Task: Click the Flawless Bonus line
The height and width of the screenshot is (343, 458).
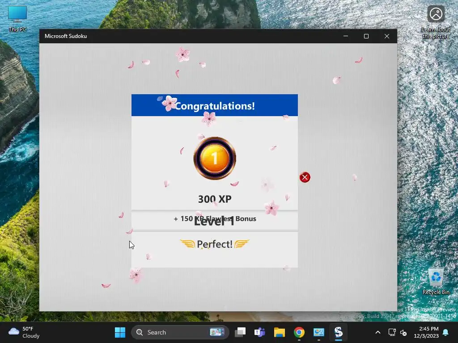Action: click(215, 218)
